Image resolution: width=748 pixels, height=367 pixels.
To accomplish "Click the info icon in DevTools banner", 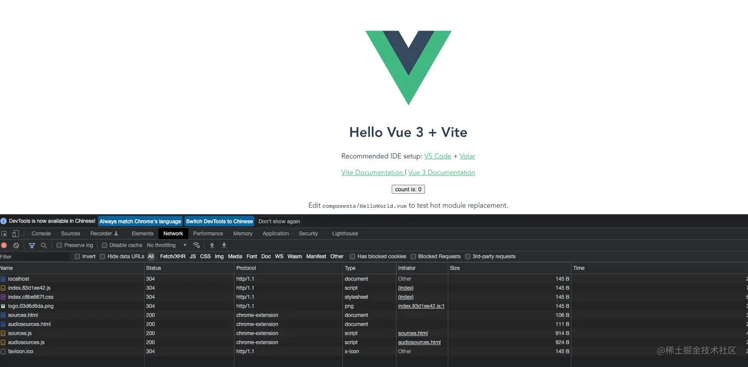I will 3,221.
